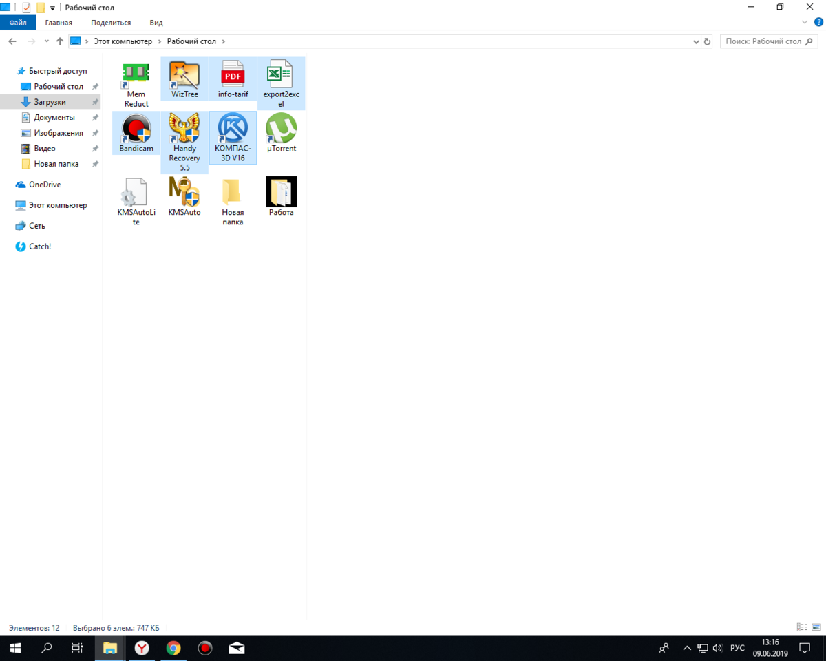The height and width of the screenshot is (661, 826).
Task: Open the Explorer help icon
Action: click(818, 23)
